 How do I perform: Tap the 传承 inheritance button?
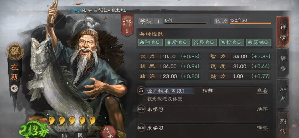click(x=109, y=132)
